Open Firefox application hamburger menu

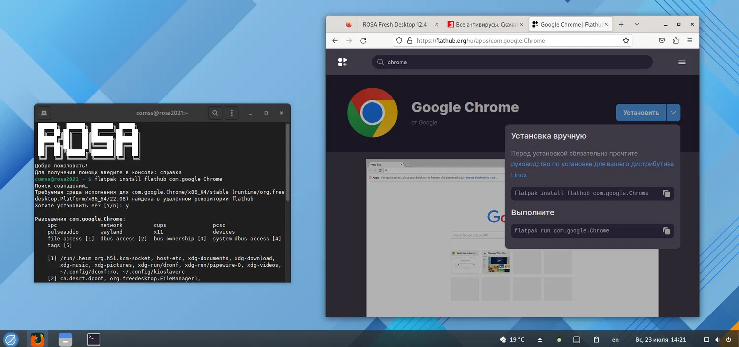click(690, 41)
